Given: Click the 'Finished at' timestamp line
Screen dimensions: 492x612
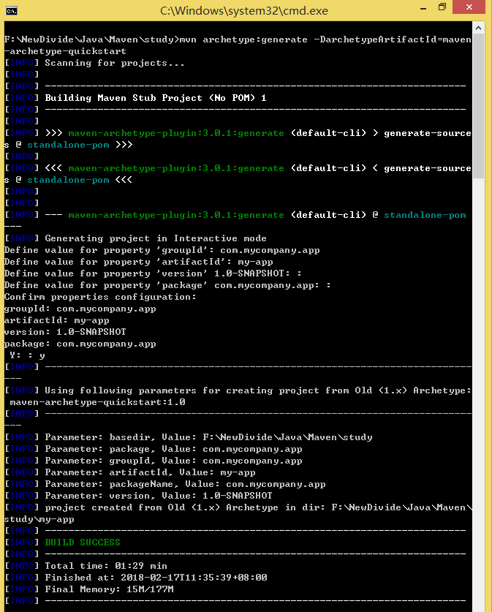Looking at the screenshot, I should (156, 578).
